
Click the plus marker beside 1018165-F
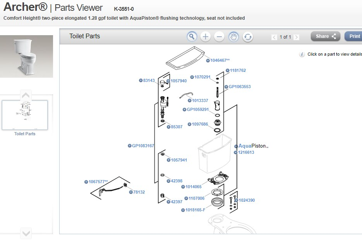(x=183, y=210)
